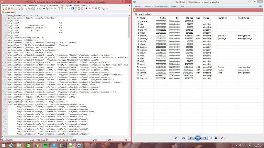Click the Actual Size fit icon
Screen dimensions: 264x148
point(184,138)
